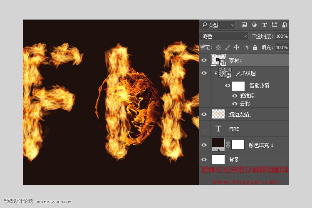This screenshot has height=208, width=312.
Task: Click the 素材1 layer thumbnail
Action: coord(218,60)
